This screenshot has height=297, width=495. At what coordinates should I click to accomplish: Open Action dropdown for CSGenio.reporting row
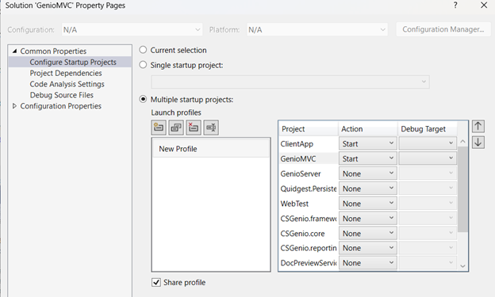[x=367, y=248]
